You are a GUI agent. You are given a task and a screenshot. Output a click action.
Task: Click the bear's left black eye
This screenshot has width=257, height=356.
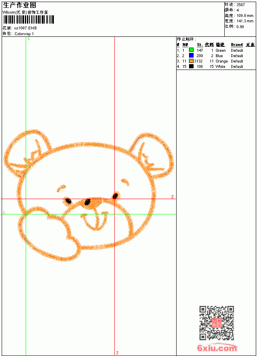68,201
